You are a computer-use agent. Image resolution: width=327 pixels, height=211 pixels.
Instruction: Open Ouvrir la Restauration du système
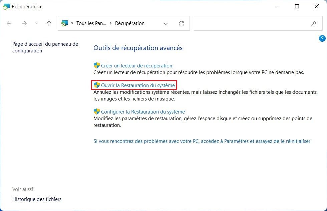pos(138,85)
